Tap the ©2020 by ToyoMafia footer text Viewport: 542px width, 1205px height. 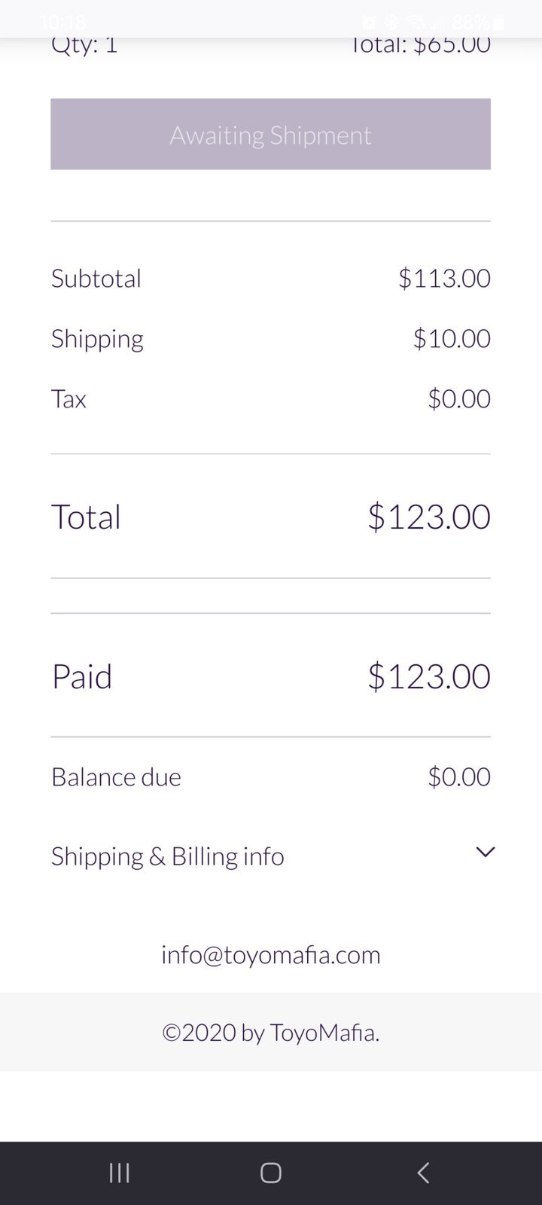point(271,1032)
